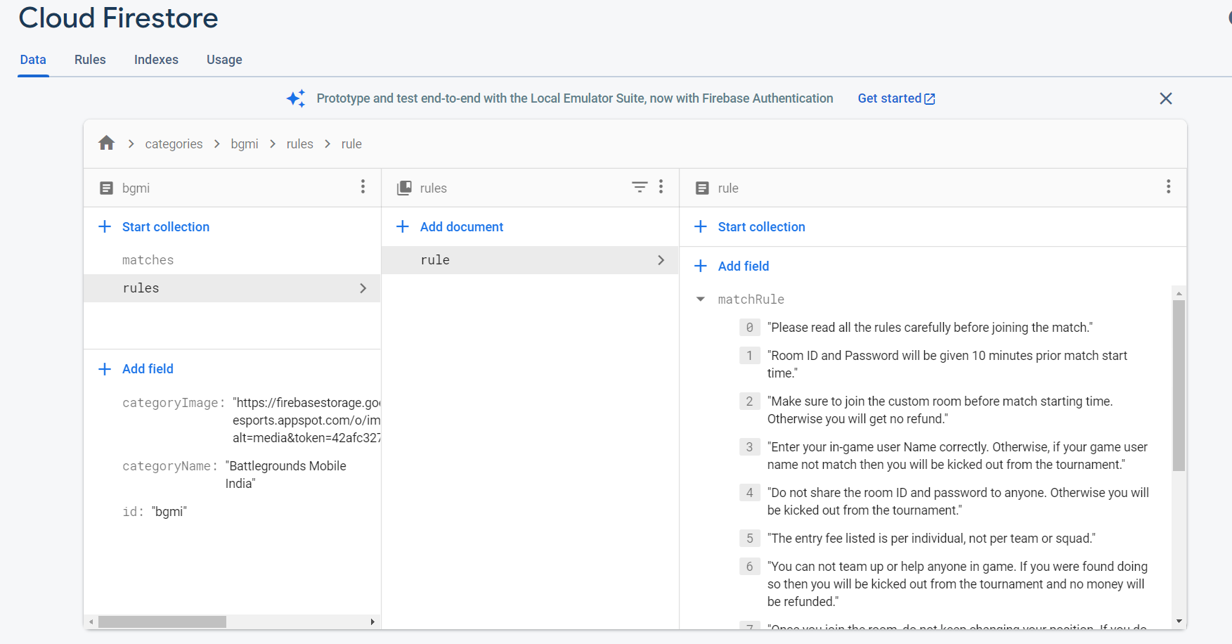This screenshot has height=644, width=1232.
Task: Click matchRule item 0 text
Action: 930,328
